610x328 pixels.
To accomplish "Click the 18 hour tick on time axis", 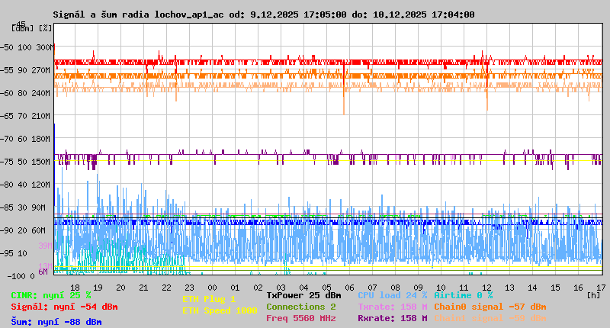I will click(x=75, y=287).
